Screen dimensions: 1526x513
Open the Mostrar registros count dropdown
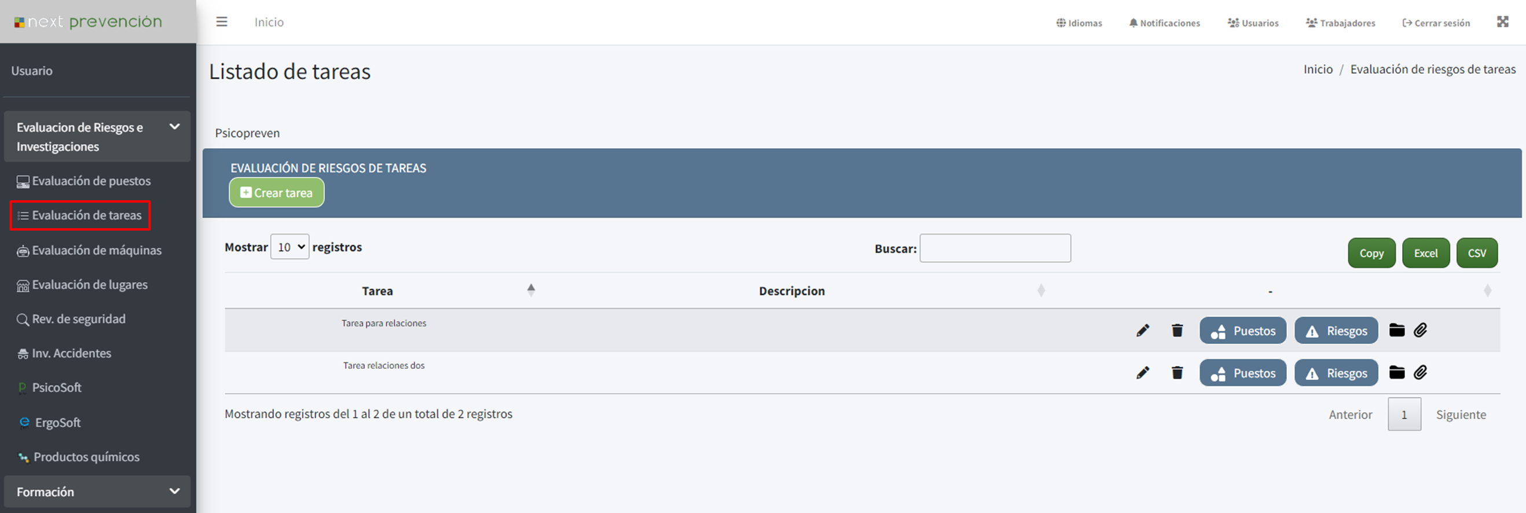coord(289,247)
